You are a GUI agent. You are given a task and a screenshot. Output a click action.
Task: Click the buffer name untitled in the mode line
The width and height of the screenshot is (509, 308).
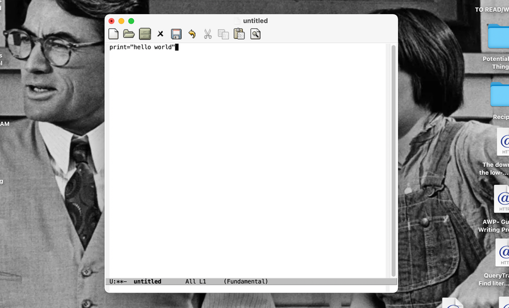[x=147, y=282]
